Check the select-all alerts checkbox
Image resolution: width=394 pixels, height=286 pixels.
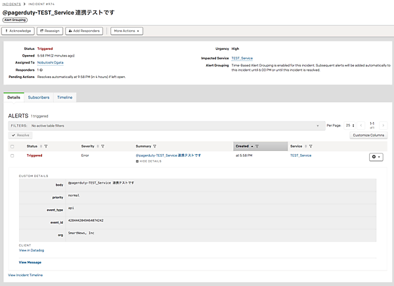pyautogui.click(x=12, y=146)
